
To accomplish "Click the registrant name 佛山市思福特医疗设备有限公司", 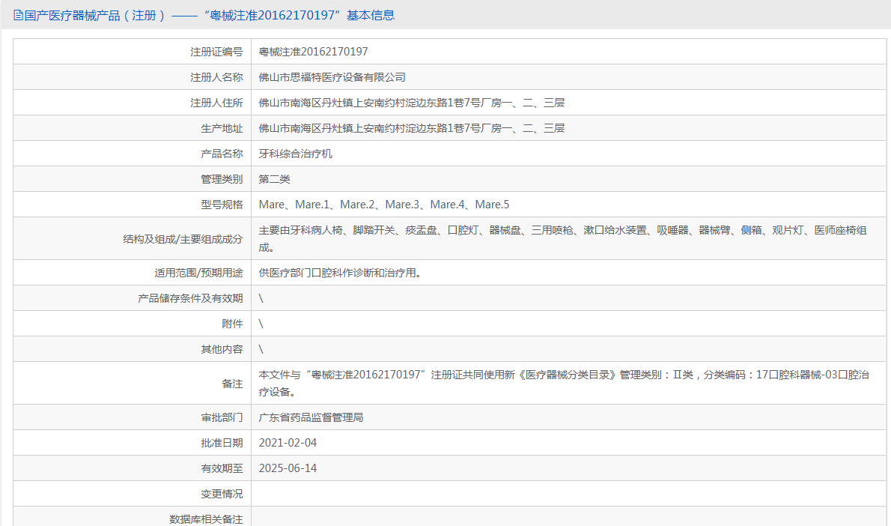I will coord(332,77).
